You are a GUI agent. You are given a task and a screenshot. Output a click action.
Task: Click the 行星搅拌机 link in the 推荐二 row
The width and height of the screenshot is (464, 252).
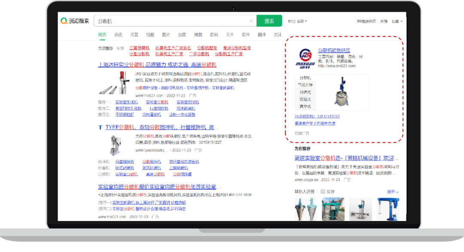pos(159,108)
